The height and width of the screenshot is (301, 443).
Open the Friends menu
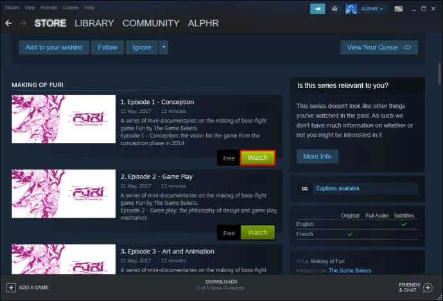[x=49, y=8]
